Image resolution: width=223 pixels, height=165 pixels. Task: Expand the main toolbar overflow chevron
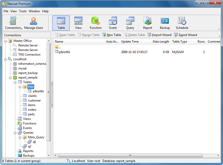(219, 29)
